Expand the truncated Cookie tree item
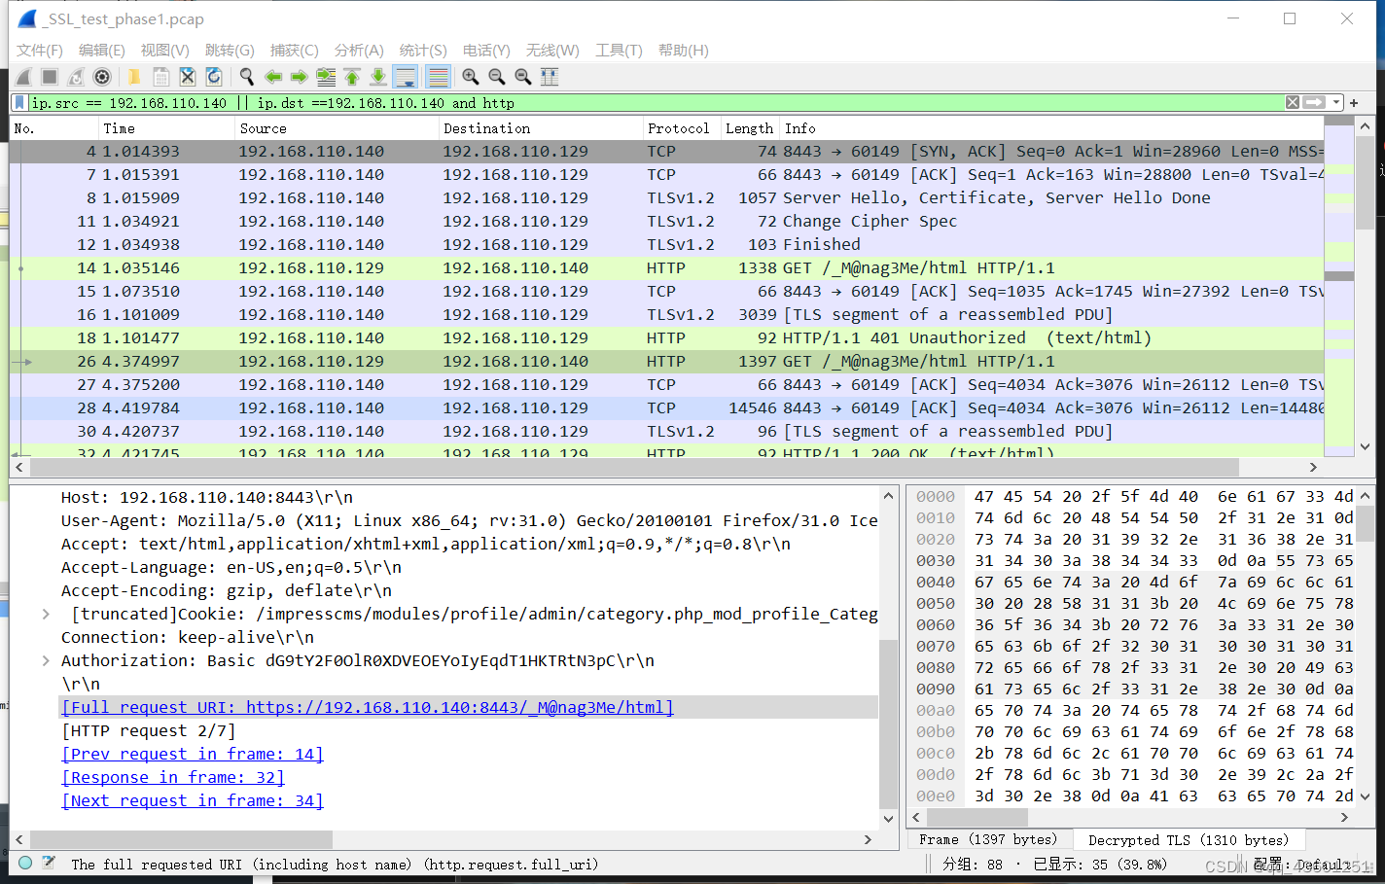The height and width of the screenshot is (884, 1385). (x=46, y=614)
